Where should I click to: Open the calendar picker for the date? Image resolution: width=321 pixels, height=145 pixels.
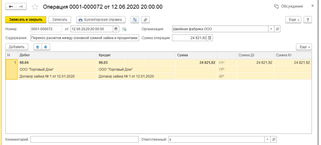(116, 29)
